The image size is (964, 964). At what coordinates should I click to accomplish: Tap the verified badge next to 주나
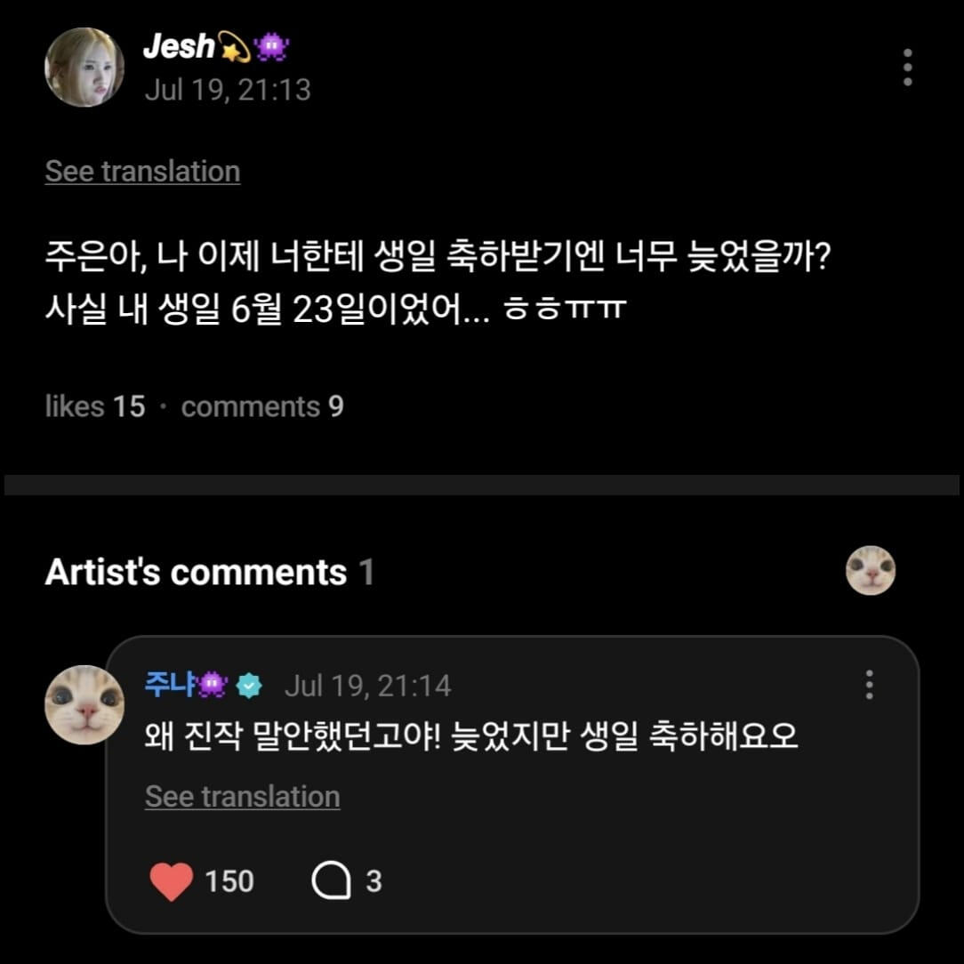tap(249, 685)
